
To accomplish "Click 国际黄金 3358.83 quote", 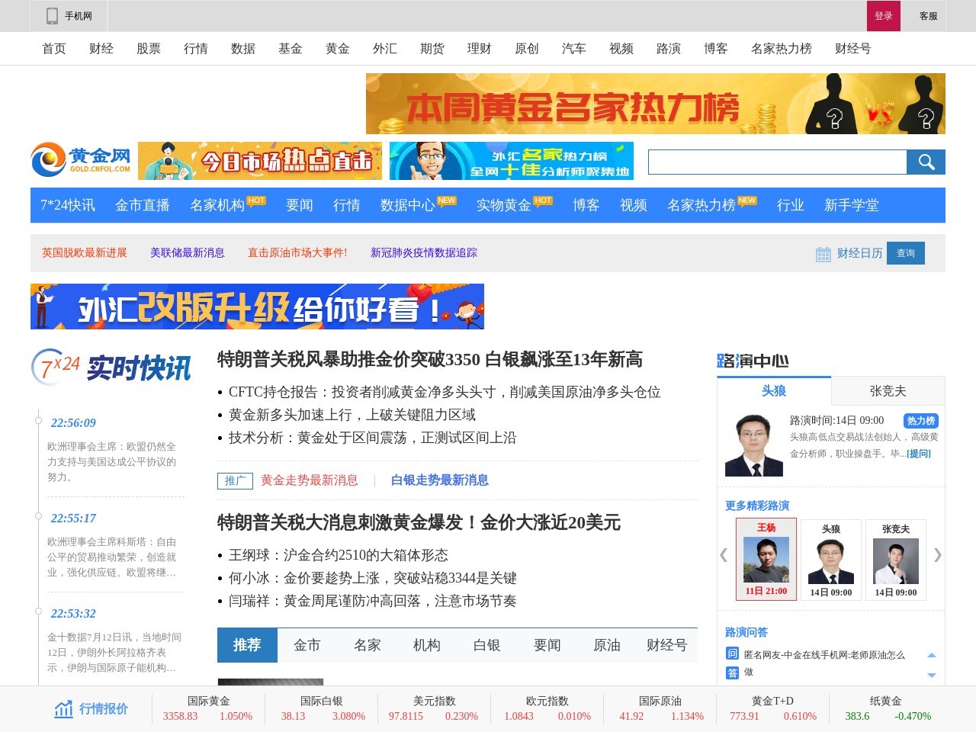I will click(207, 708).
